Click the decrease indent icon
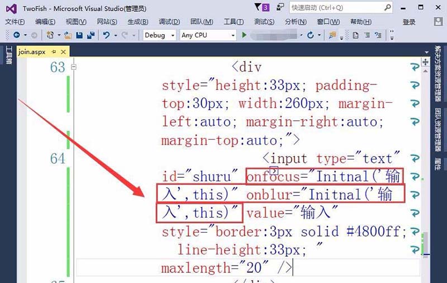 point(367,35)
